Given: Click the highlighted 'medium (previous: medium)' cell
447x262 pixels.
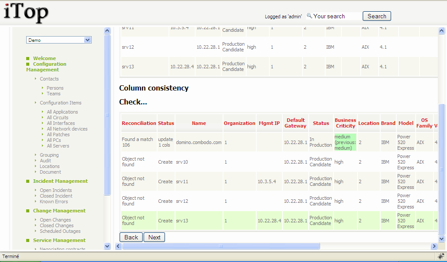Looking at the screenshot, I should (x=345, y=142).
